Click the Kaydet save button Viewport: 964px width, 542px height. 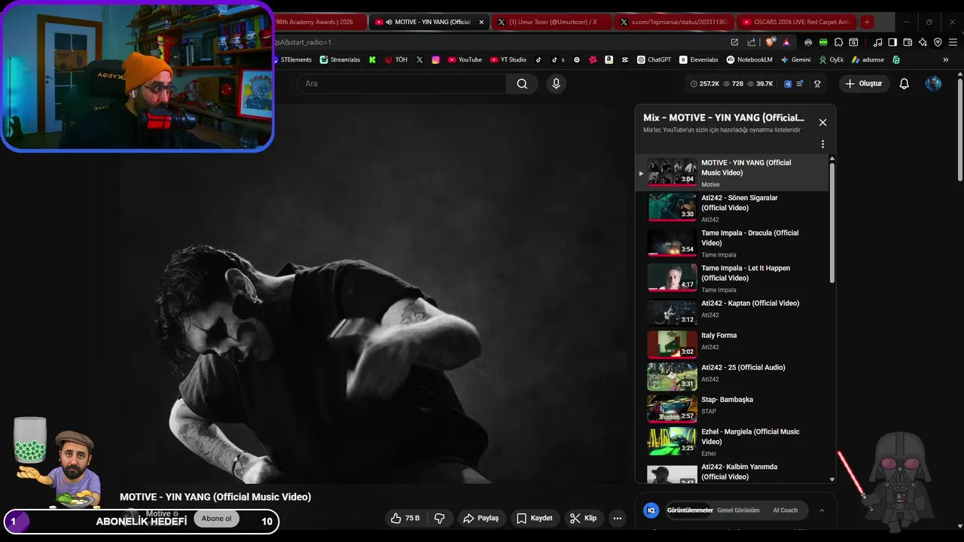click(534, 518)
